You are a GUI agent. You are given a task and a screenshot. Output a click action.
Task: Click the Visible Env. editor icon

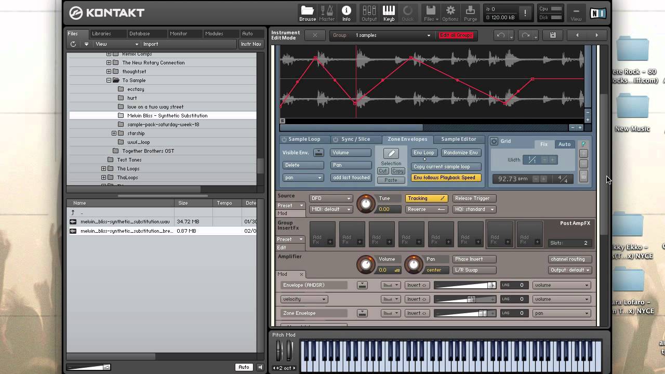[318, 153]
